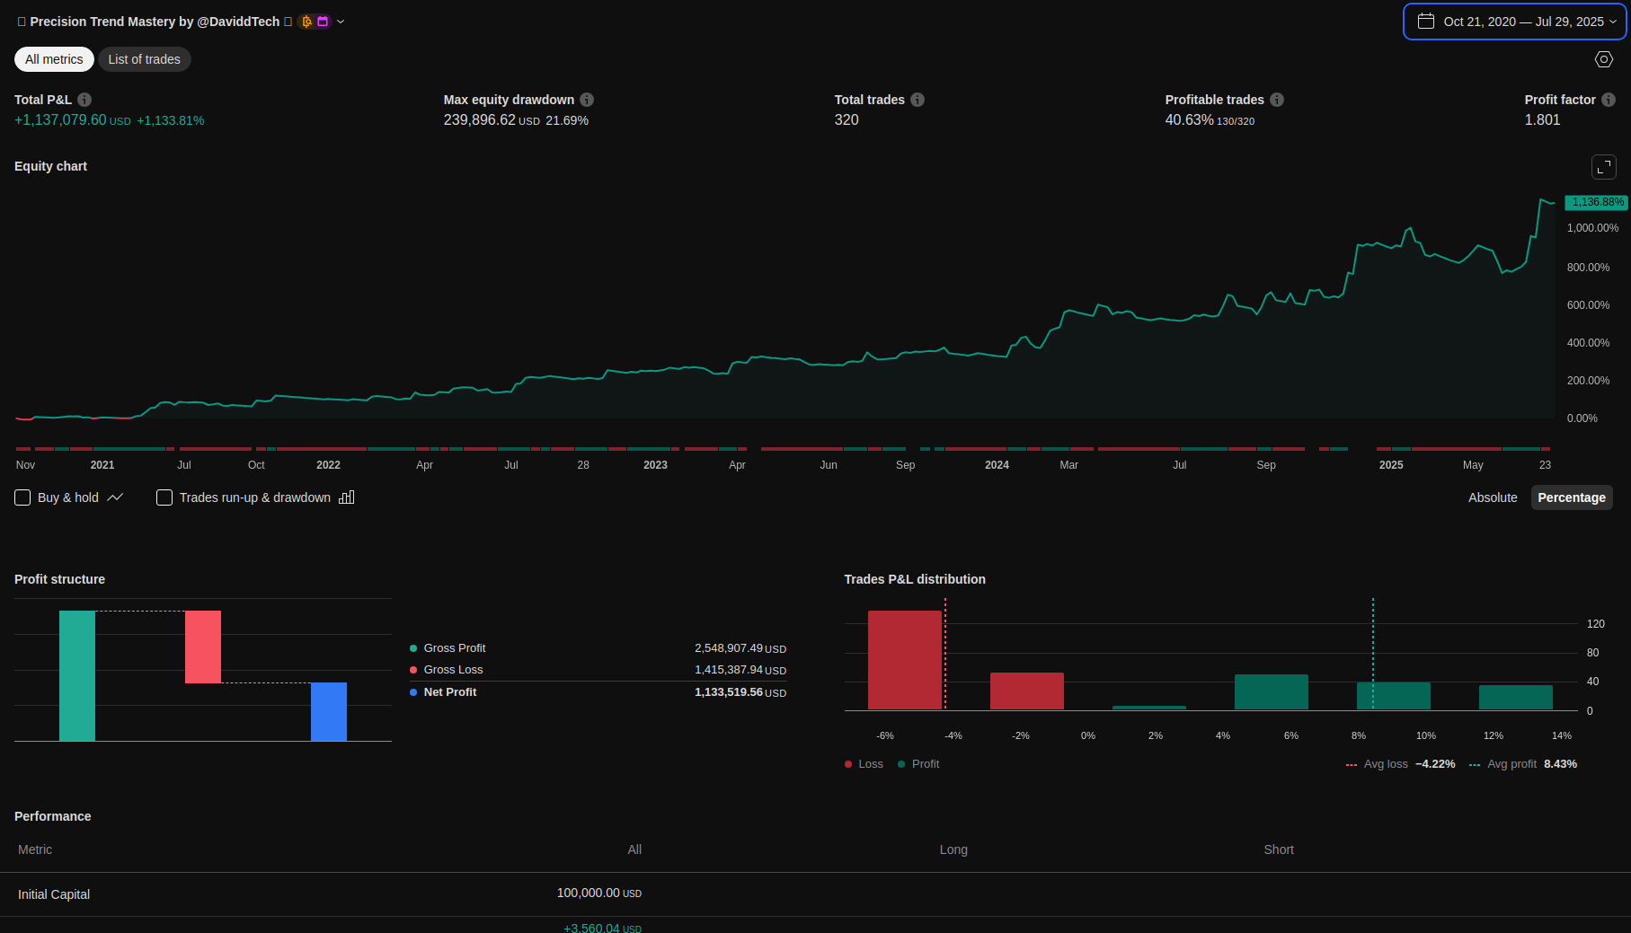Viewport: 1631px width, 933px height.
Task: Click the Total trades info icon
Action: tap(917, 100)
